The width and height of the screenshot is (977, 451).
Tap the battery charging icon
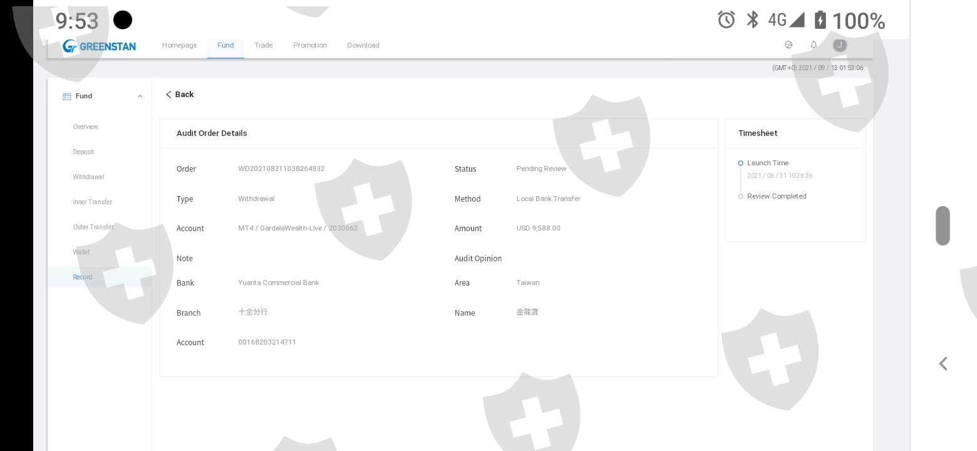(x=820, y=20)
